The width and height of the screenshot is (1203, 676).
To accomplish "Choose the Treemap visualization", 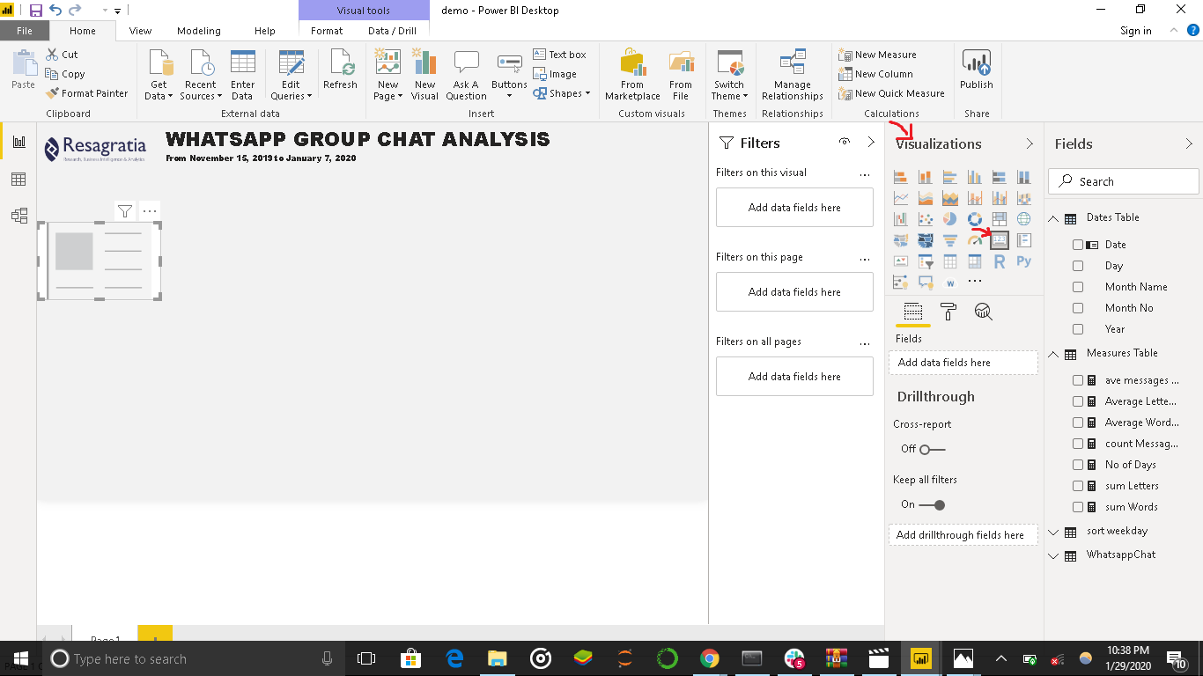I will click(x=1000, y=219).
